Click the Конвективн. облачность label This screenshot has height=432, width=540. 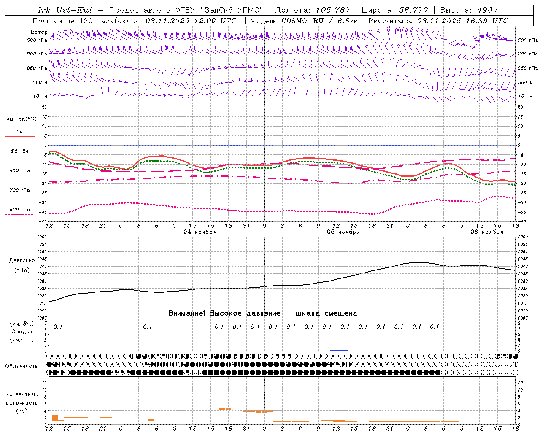[22, 399]
